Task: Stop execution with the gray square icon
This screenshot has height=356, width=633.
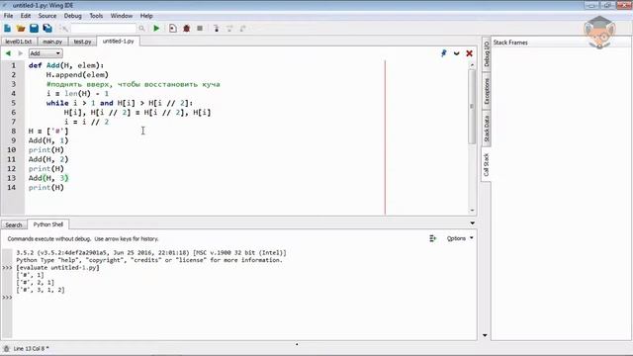Action: point(200,29)
